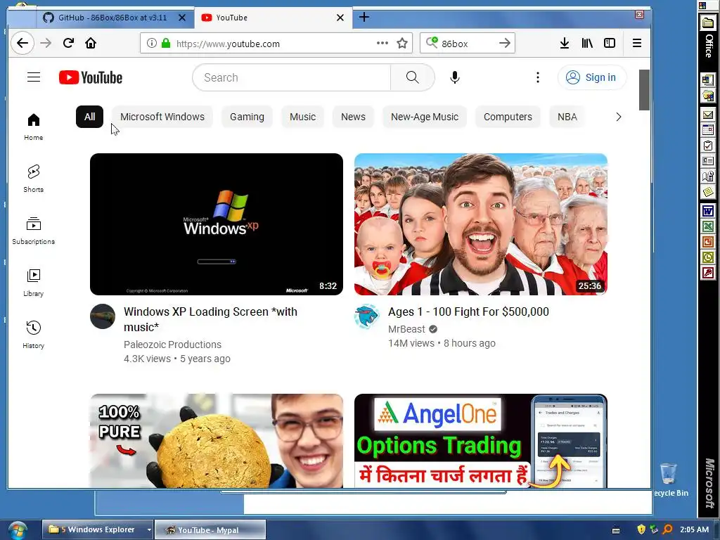The height and width of the screenshot is (540, 720).
Task: Reload the YouTube page
Action: coord(68,43)
